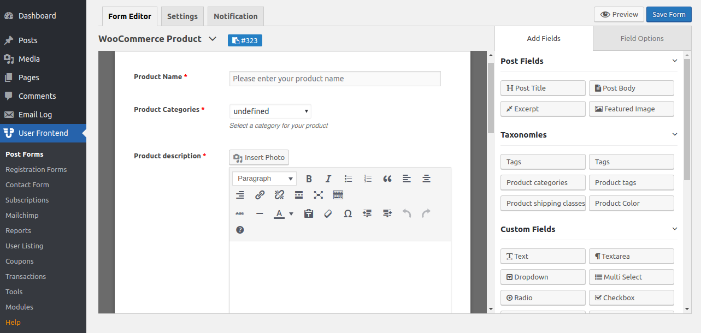This screenshot has height=333, width=701.
Task: Click Paste as text clipboard icon
Action: click(309, 213)
